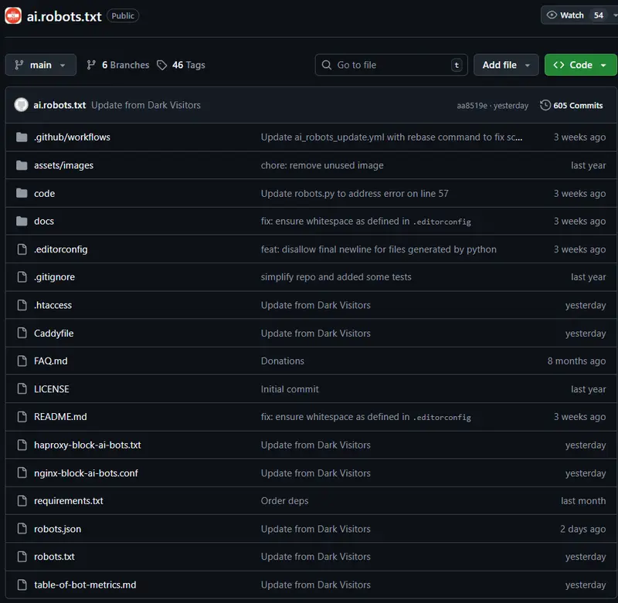Viewport: 618px width, 603px height.
Task: Follow the 6 Branches link
Action: pos(117,65)
